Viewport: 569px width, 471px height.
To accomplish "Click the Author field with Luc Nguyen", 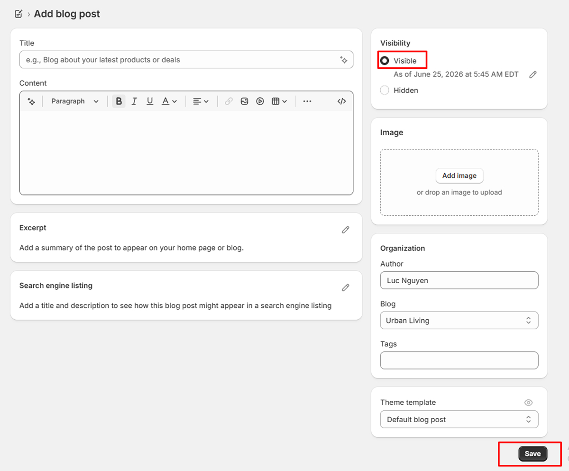I will 459,280.
